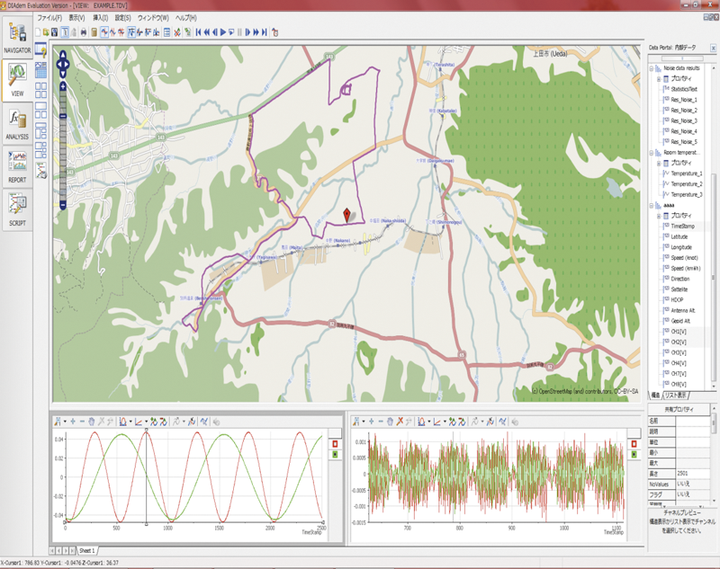Select the Temperature_1 channel
This screenshot has width=720, height=569.
click(687, 173)
